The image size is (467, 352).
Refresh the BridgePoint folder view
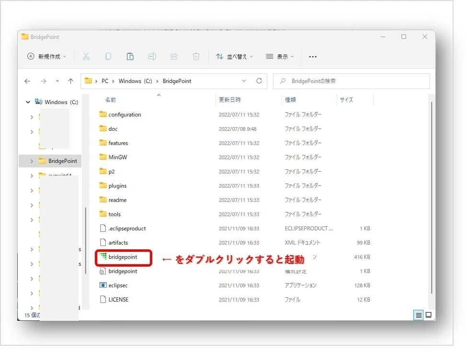259,81
